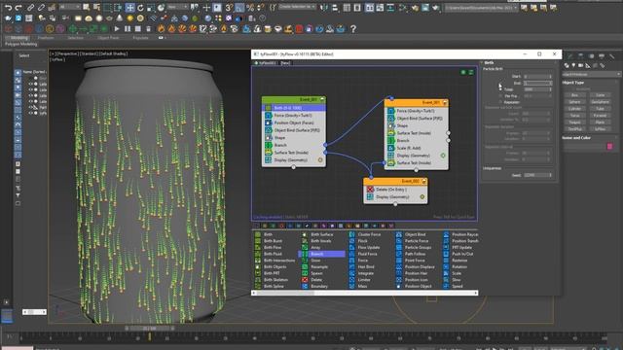The image size is (623, 350).
Task: Open the Modeling ribbon tab
Action: click(19, 38)
